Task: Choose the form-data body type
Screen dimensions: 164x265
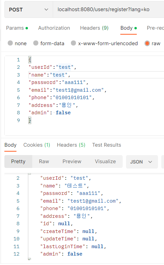Action: click(x=49, y=43)
